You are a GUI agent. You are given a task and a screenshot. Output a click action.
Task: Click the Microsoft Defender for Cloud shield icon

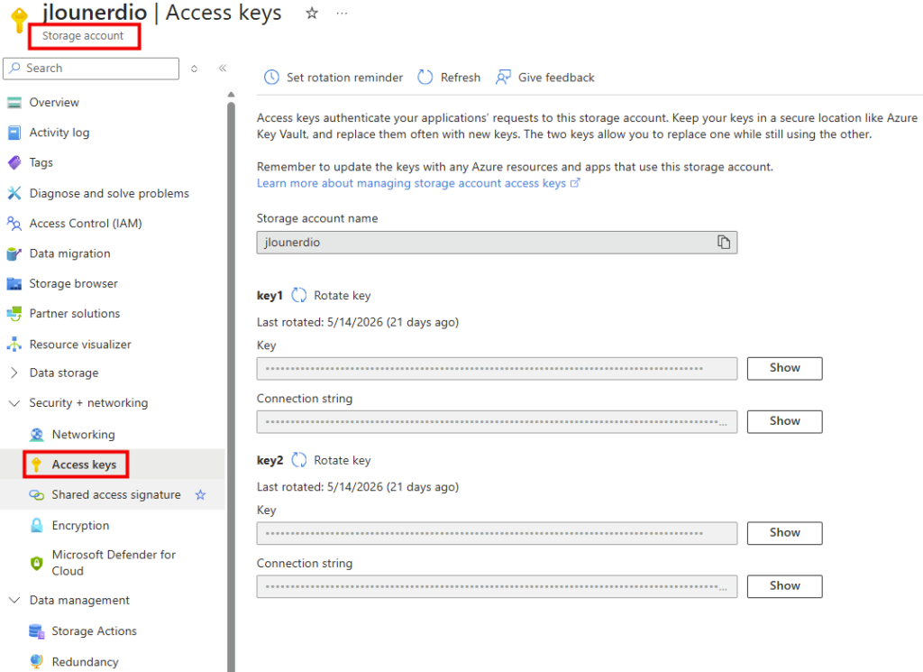36,563
